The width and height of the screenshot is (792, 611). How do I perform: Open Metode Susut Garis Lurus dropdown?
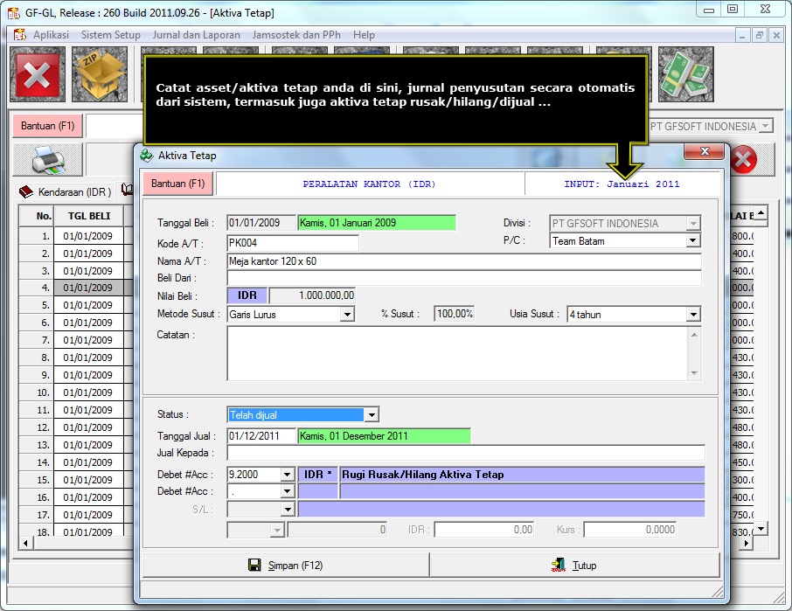tap(346, 315)
